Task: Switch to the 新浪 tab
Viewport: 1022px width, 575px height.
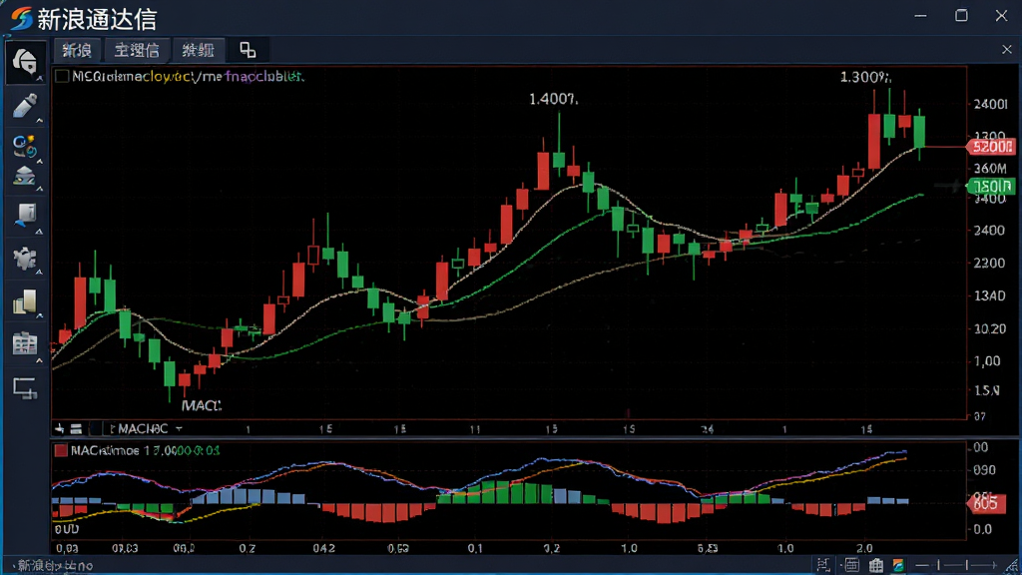Action: pos(77,50)
